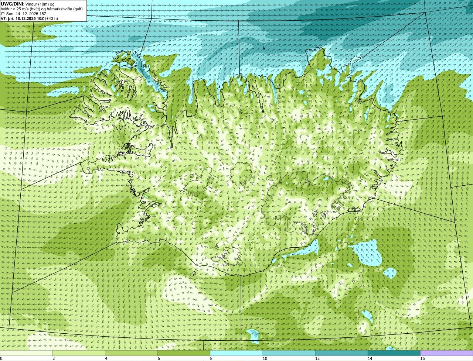The height and width of the screenshot is (361, 473).
Task: Click the "8" scale label under the color bar
Action: (211, 358)
